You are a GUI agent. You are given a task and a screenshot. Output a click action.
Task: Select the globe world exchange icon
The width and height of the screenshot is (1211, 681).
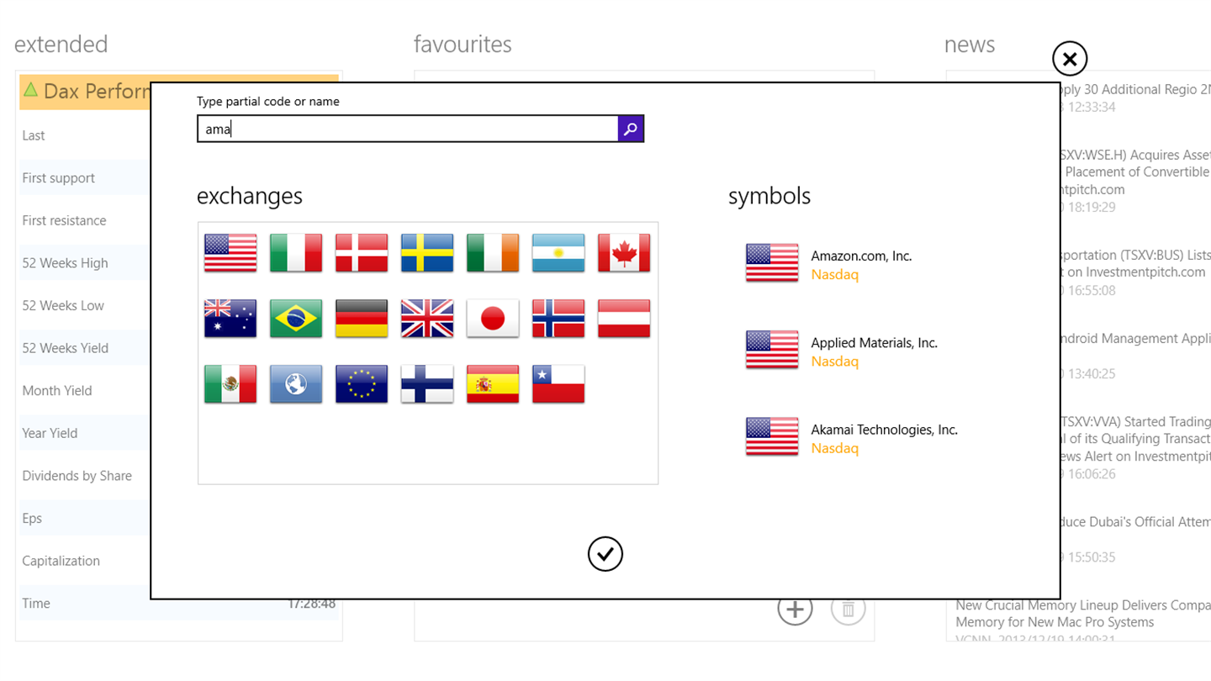(296, 383)
